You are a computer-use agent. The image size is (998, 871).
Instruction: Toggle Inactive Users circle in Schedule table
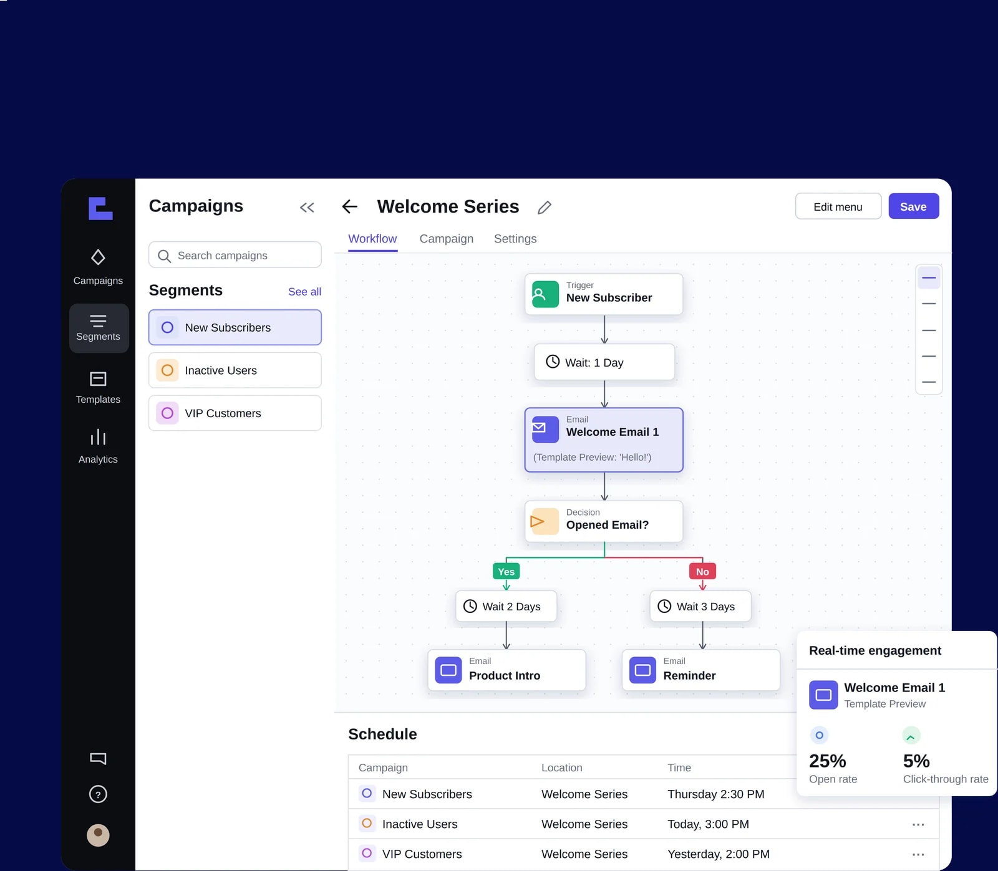[367, 824]
